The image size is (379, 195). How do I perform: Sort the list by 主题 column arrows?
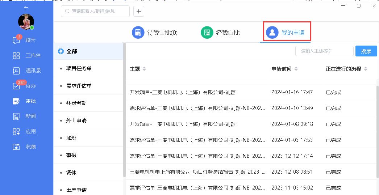tap(144, 69)
